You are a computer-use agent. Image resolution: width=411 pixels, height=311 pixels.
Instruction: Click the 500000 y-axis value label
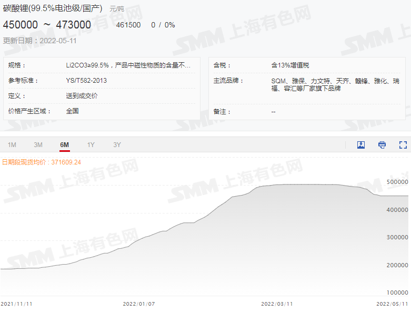pos(397,182)
